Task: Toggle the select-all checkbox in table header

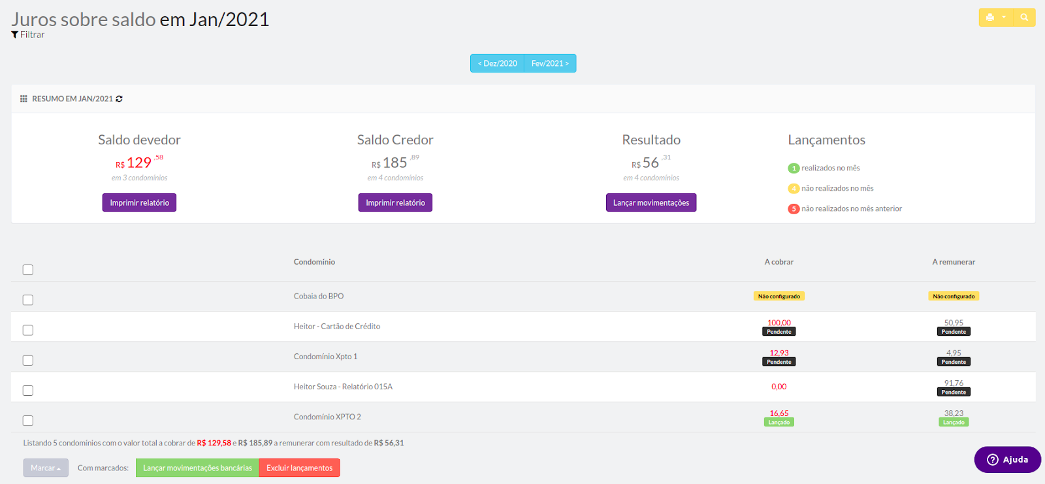Action: click(x=28, y=270)
